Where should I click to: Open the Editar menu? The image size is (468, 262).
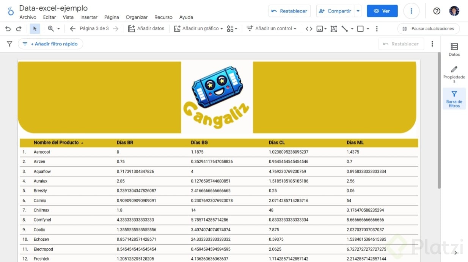49,17
